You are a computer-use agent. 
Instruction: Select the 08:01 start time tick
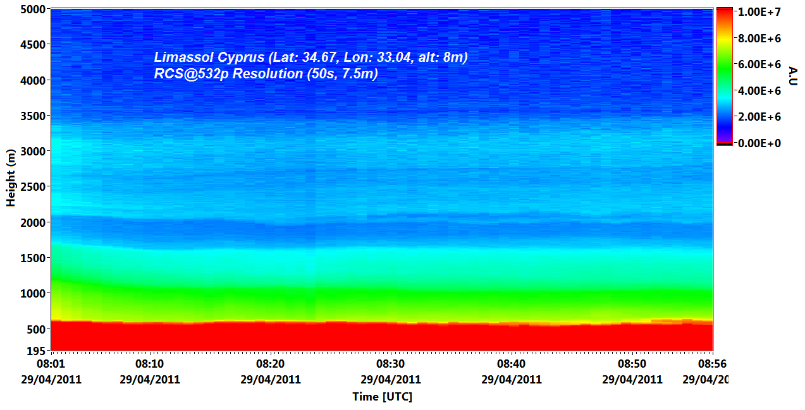point(51,365)
